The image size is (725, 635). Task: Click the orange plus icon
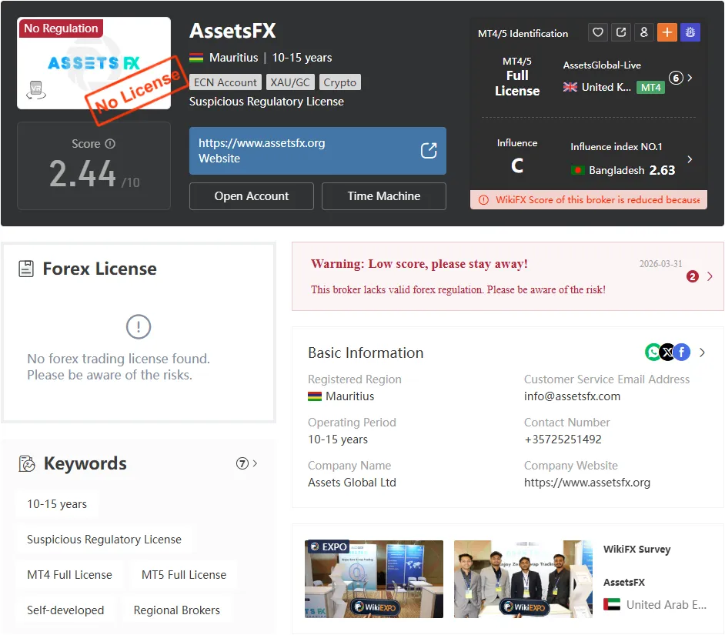667,32
